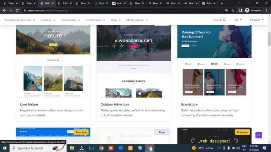The width and height of the screenshot is (271, 152).
Task: Open a new tab with the plus icon
Action: pyautogui.click(x=222, y=3)
